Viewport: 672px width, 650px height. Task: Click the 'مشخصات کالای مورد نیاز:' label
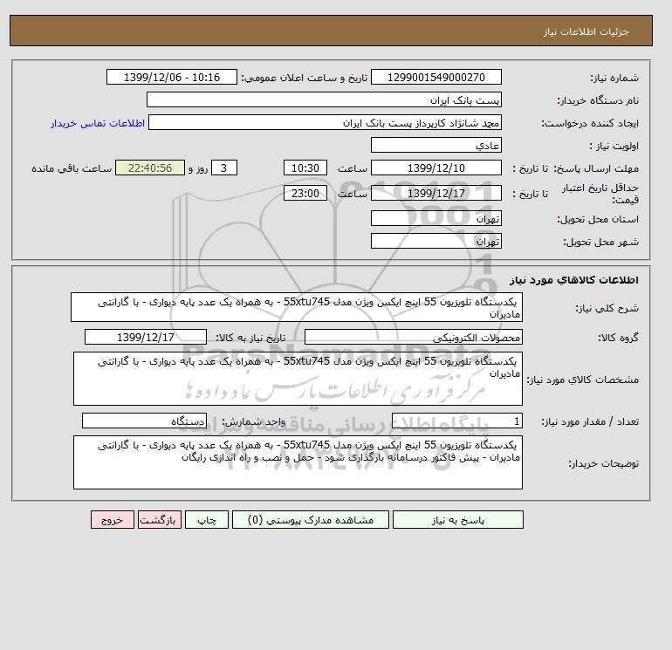point(583,380)
